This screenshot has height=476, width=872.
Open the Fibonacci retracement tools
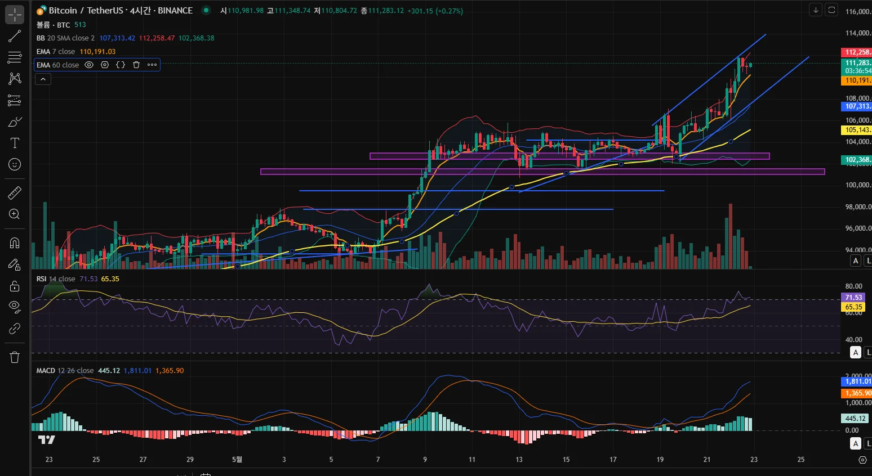[x=15, y=57]
